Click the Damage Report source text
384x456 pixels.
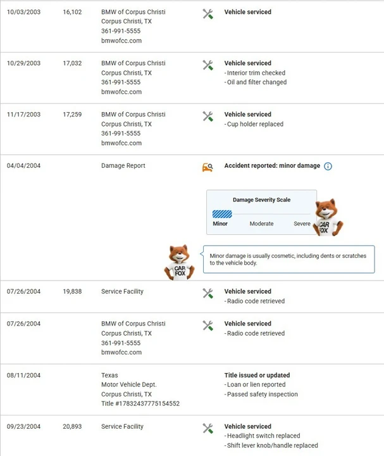point(123,166)
